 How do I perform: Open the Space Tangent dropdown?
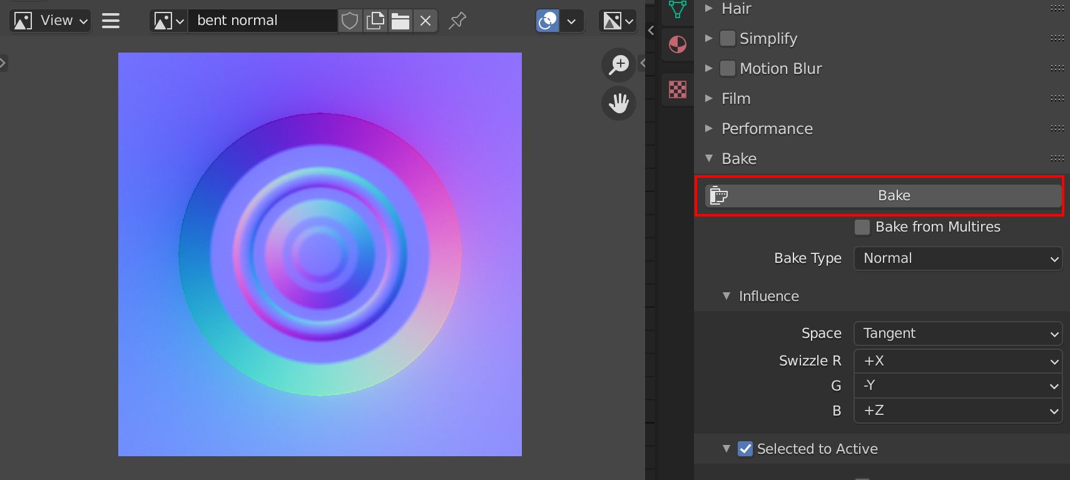click(x=958, y=334)
